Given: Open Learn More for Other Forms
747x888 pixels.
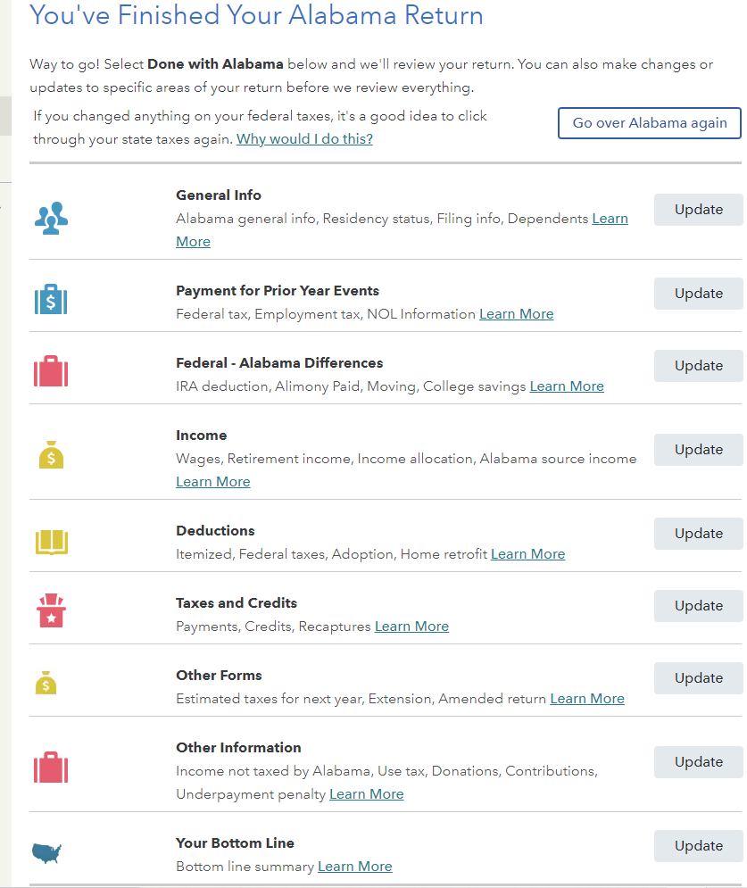Looking at the screenshot, I should [x=587, y=699].
